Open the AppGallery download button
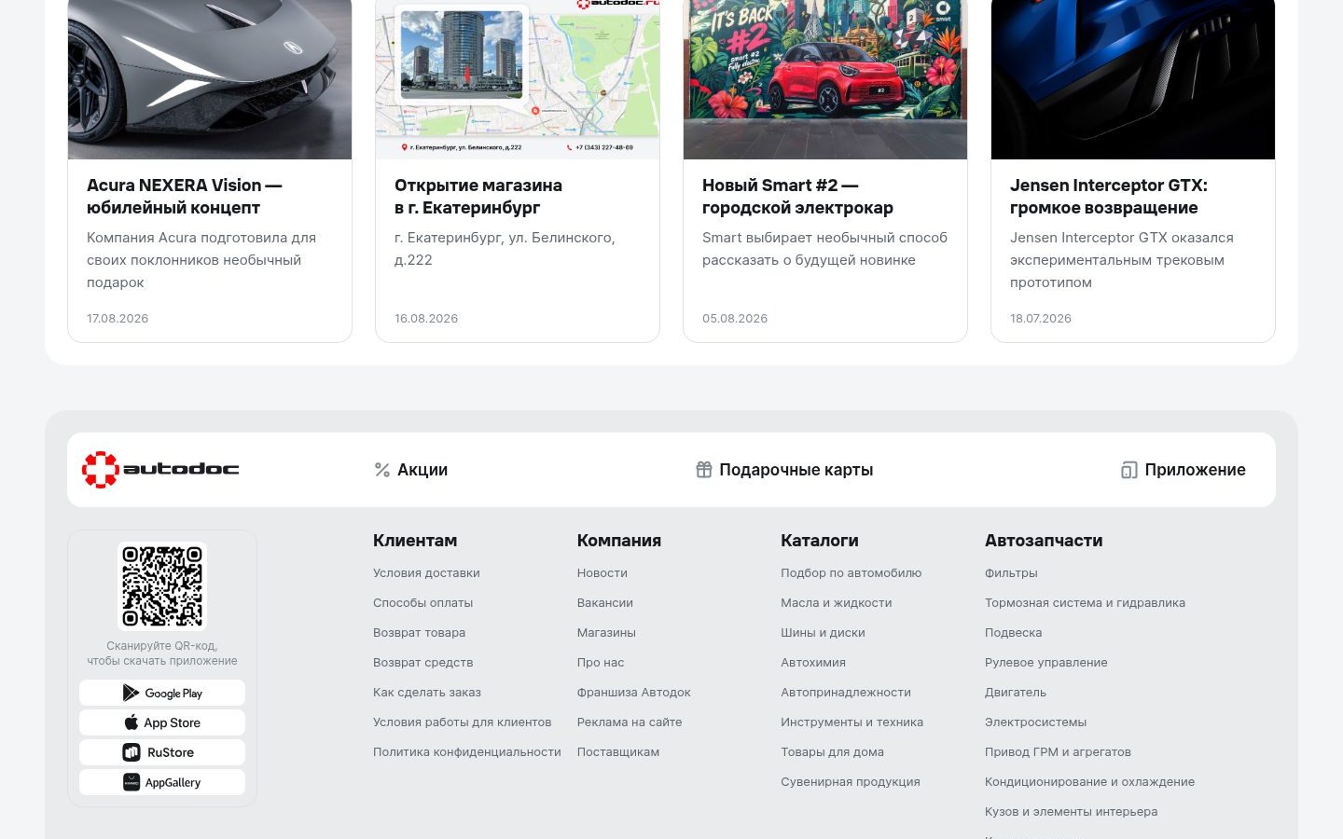Screen dimensions: 1343x839 (x=162, y=782)
